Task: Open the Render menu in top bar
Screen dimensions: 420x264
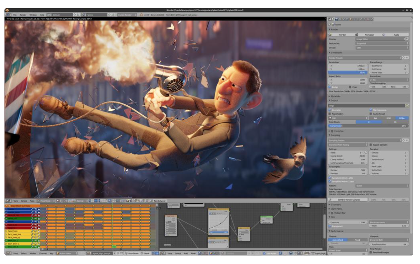Action: click(x=23, y=15)
